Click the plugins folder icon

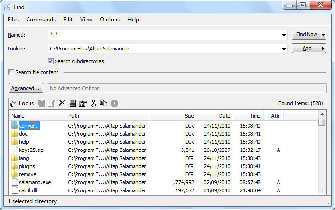(x=15, y=166)
